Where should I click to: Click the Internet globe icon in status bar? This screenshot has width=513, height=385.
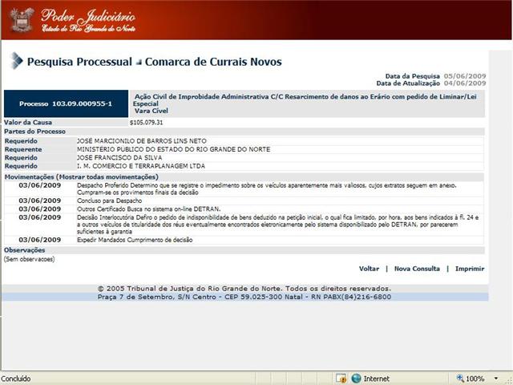coord(356,379)
